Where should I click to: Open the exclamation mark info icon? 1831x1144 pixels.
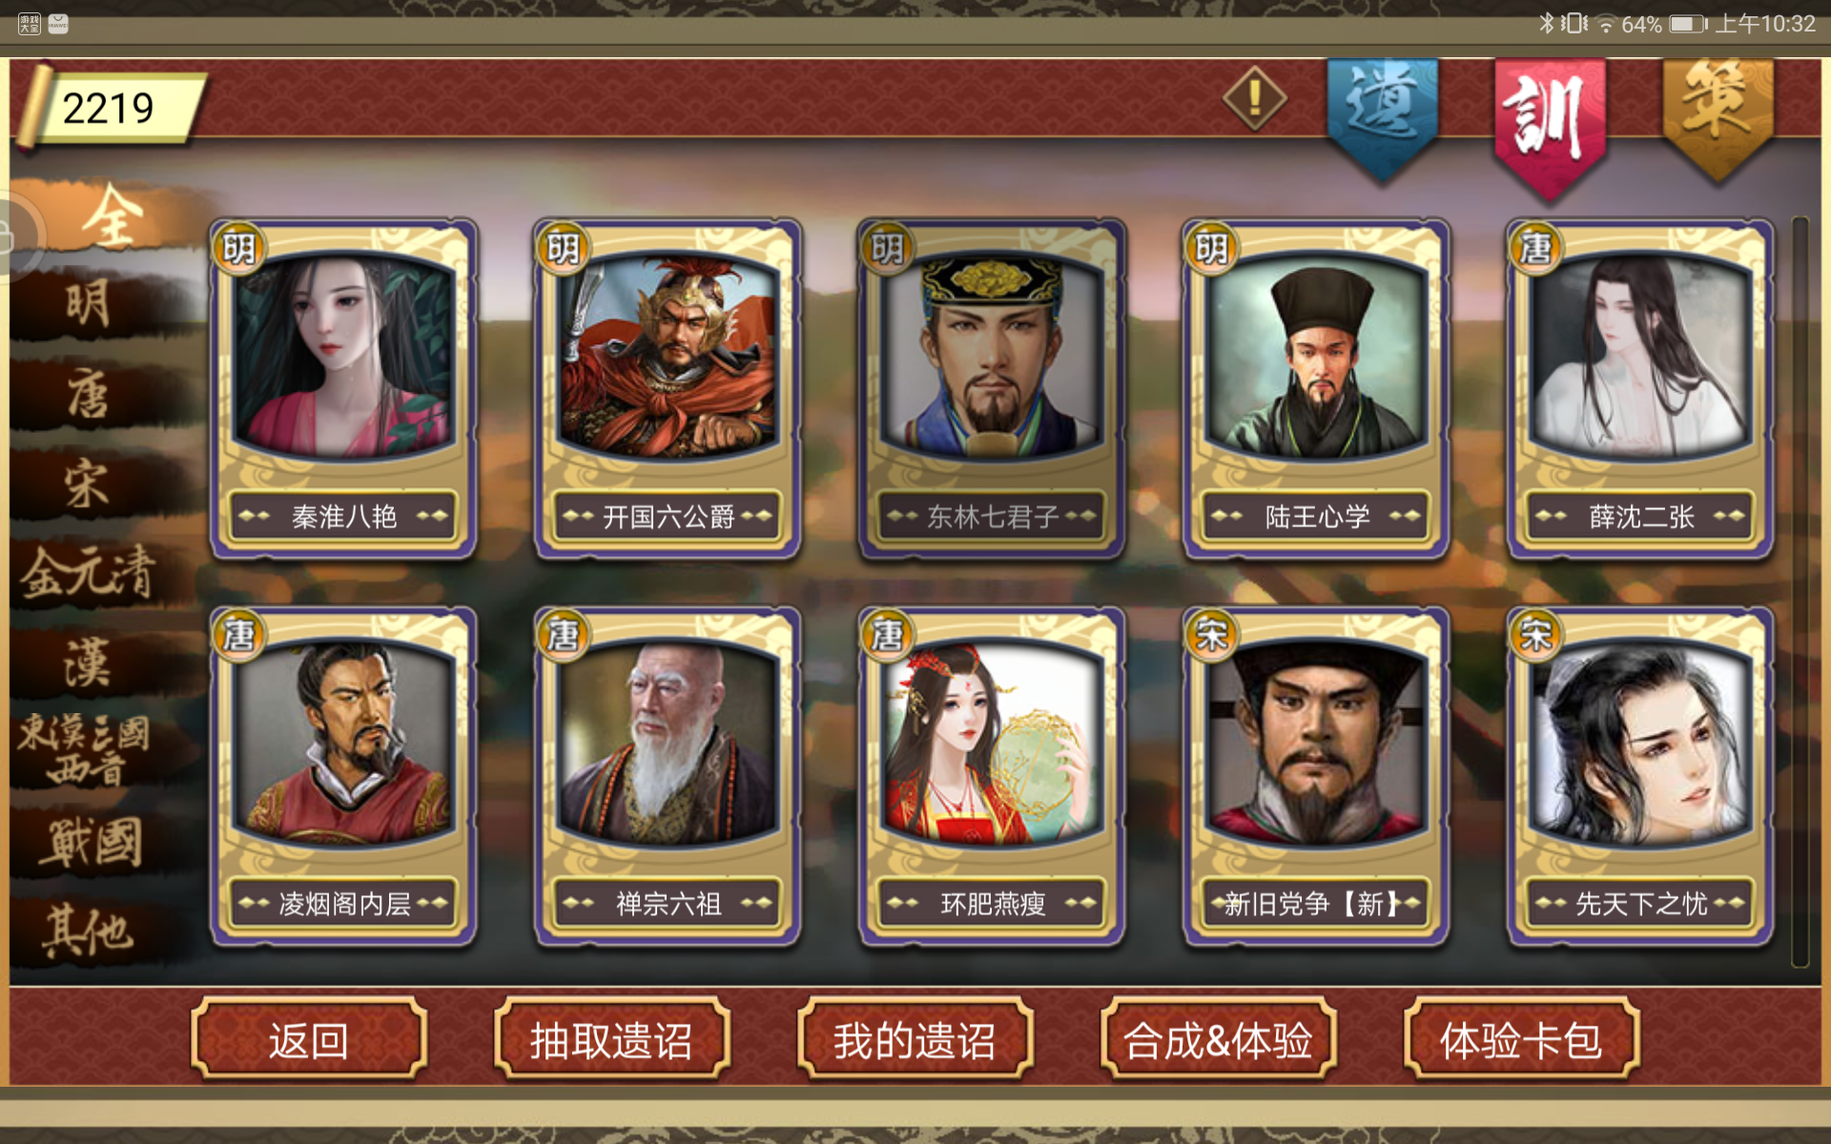pyautogui.click(x=1255, y=98)
